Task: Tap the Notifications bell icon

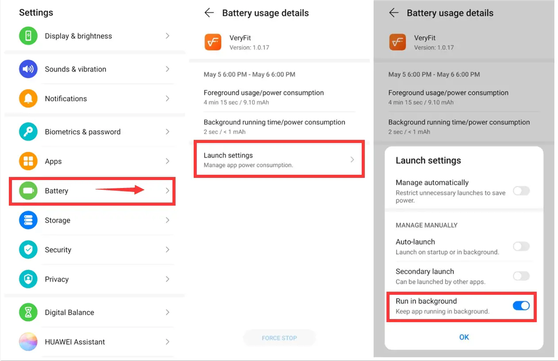Action: pyautogui.click(x=28, y=98)
